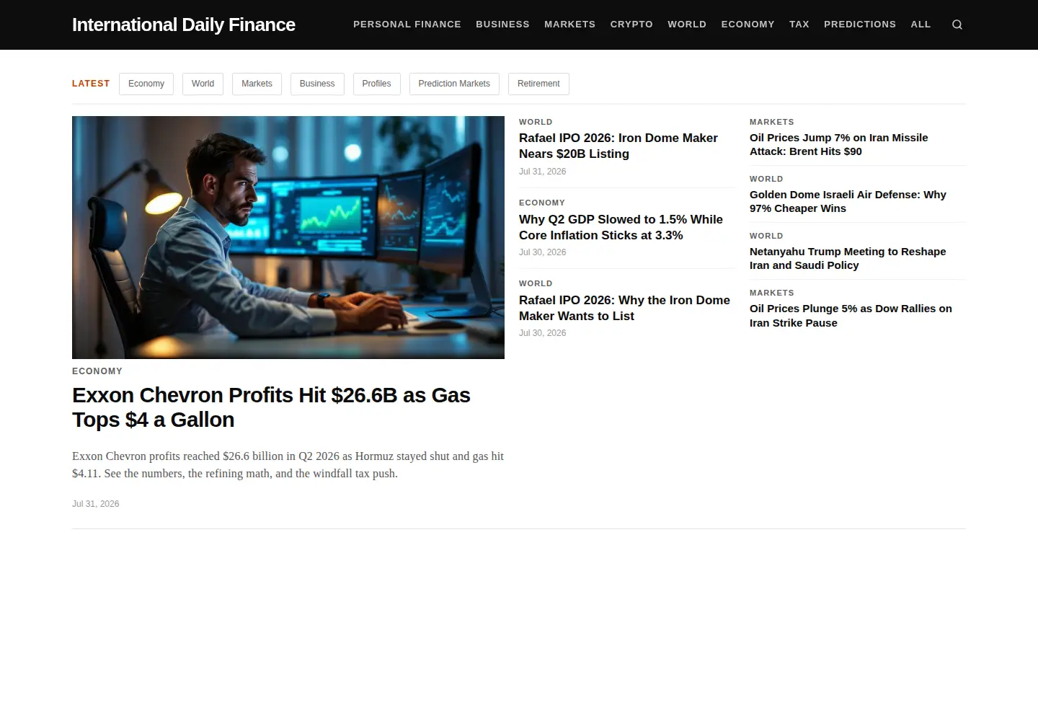The width and height of the screenshot is (1038, 721).
Task: Open Economy section in top navigation
Action: point(748,25)
